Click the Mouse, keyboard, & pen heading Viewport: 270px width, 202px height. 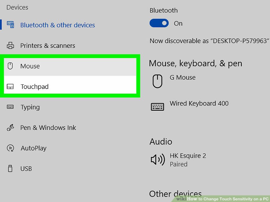tap(195, 63)
